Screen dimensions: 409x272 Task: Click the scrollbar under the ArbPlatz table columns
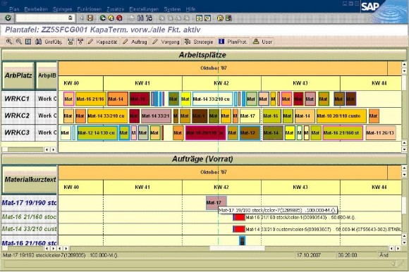pos(25,149)
